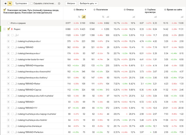
Task: Check checkbox for /catalog/muzhskaya-obuv/ row
Action: [12, 41]
